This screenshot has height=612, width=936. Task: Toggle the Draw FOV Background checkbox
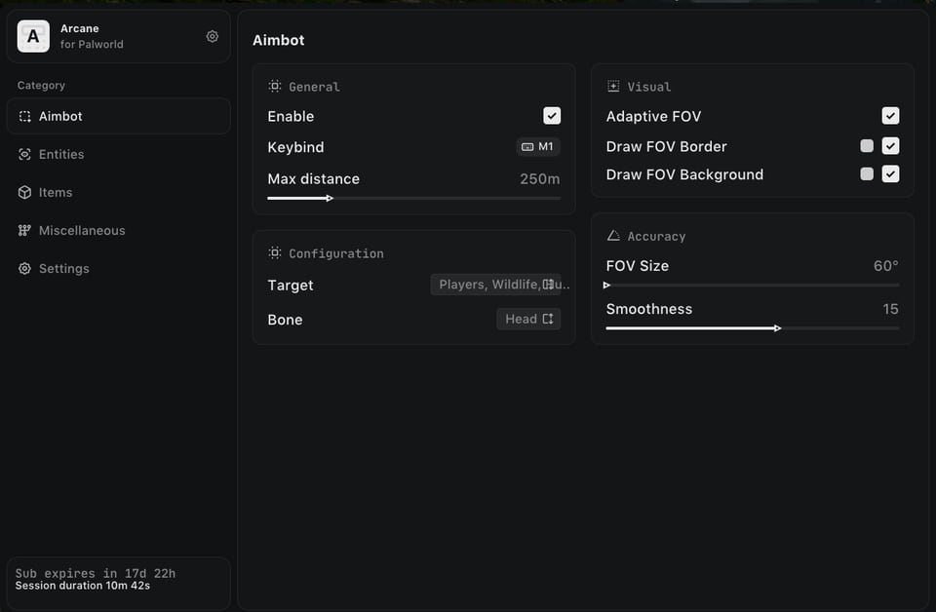[890, 174]
